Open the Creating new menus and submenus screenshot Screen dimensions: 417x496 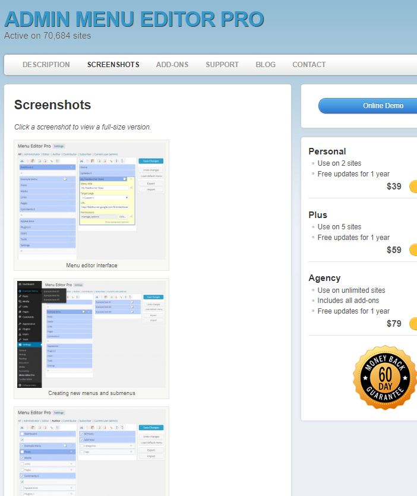[91, 334]
